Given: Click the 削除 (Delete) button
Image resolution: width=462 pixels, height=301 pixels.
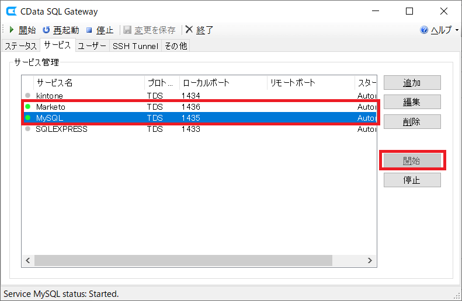Looking at the screenshot, I should pos(412,121).
